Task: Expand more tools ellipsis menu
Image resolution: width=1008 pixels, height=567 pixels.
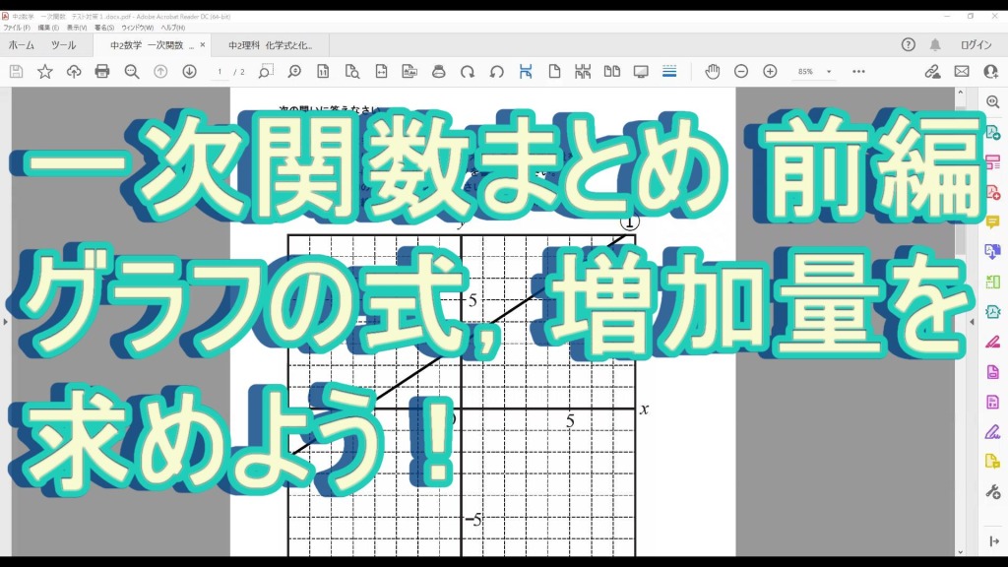Action: point(858,72)
